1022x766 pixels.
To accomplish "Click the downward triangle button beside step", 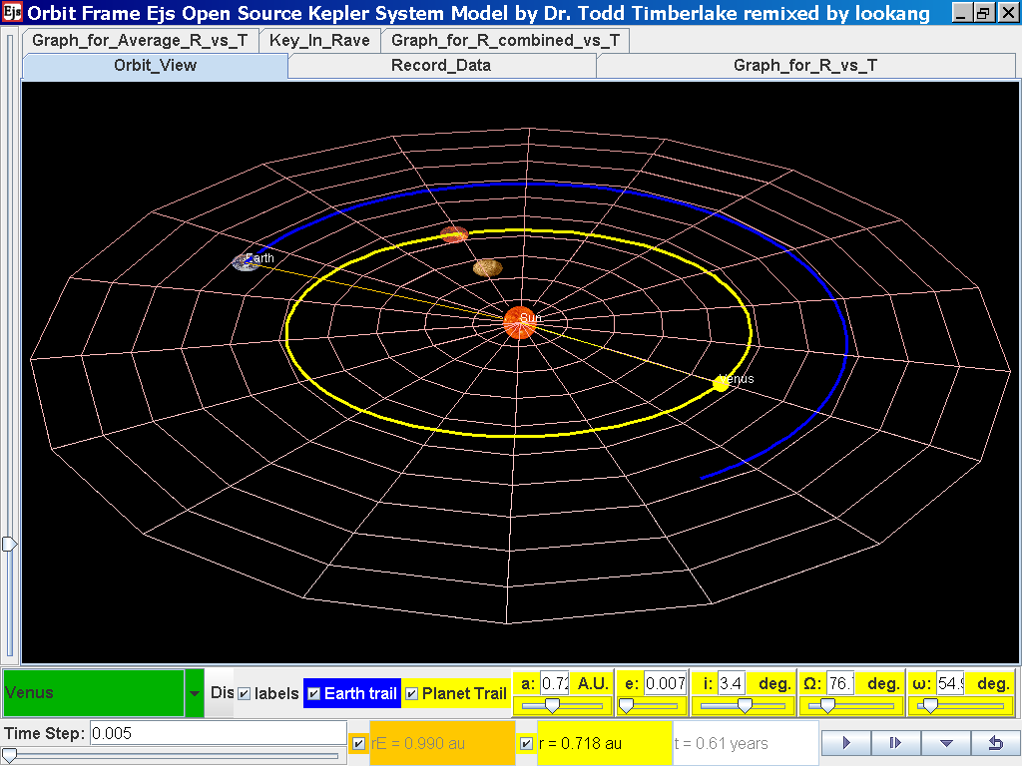I will (945, 743).
